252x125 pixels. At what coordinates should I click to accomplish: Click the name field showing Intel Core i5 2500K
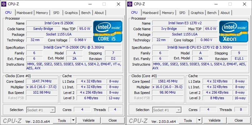coord(59,23)
